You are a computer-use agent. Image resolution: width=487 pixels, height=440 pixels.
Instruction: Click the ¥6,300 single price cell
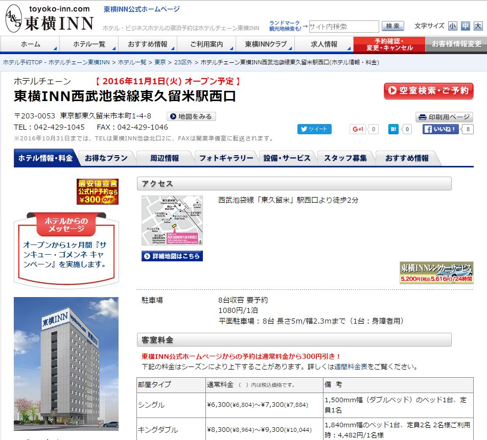pos(264,405)
